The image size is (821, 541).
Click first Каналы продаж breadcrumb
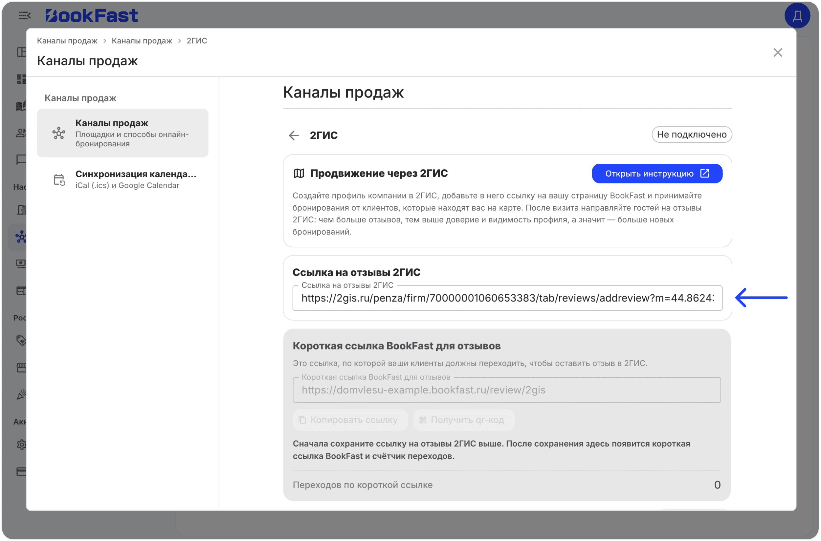(x=67, y=41)
